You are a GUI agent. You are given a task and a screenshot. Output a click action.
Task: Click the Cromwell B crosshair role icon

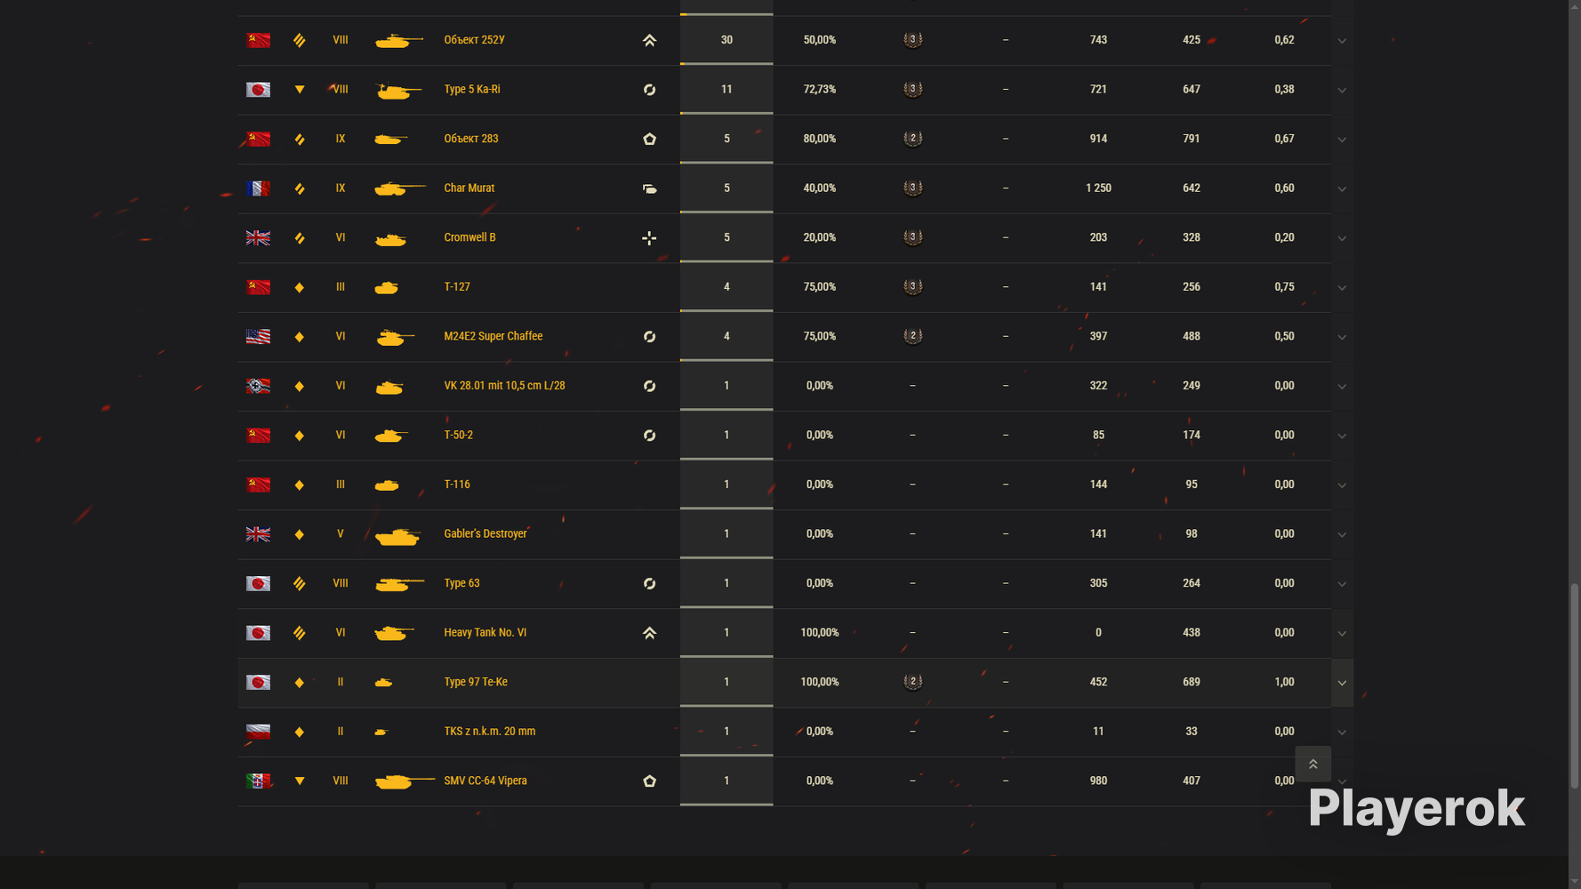point(649,238)
